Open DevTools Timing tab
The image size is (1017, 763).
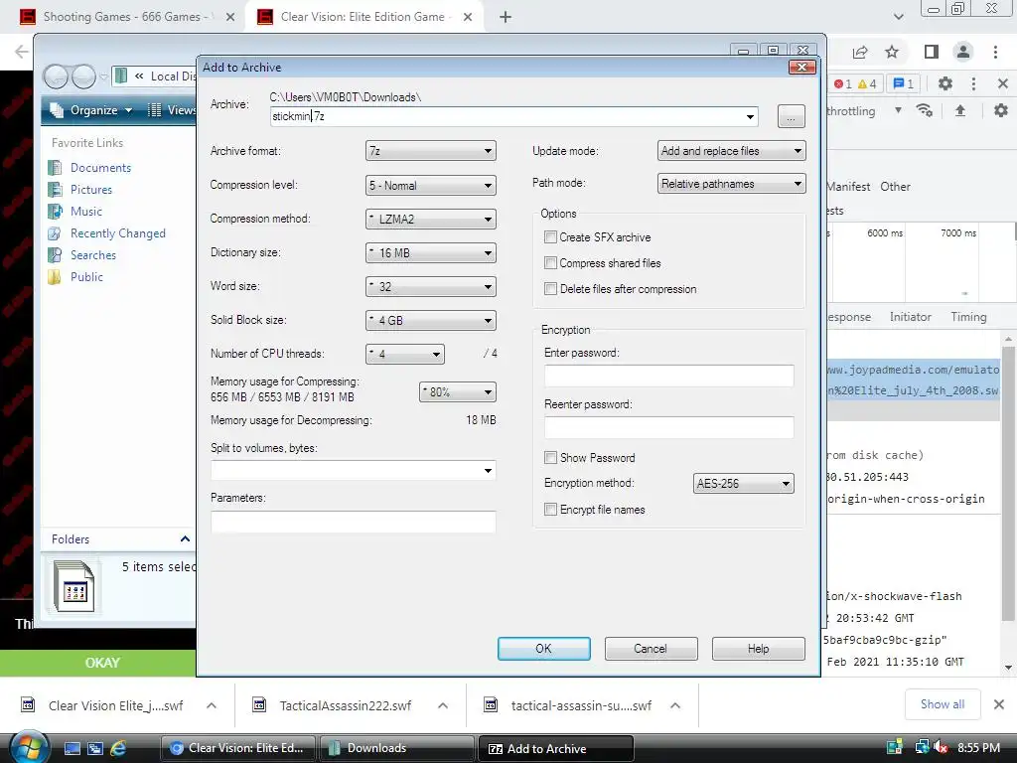pos(968,317)
